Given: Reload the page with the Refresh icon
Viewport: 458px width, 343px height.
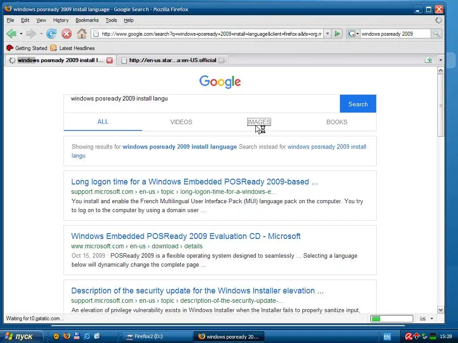Looking at the screenshot, I should pyautogui.click(x=51, y=34).
